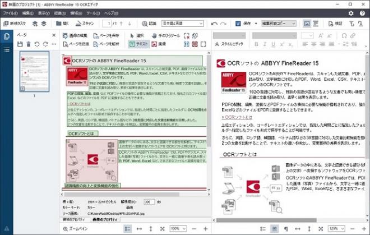Click the table area grid icon
The height and width of the screenshot is (235, 370).
click(x=187, y=44)
